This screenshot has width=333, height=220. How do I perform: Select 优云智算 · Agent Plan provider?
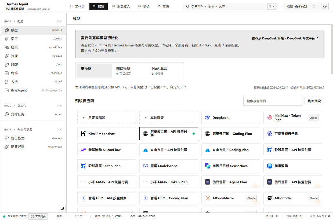[x=231, y=182]
